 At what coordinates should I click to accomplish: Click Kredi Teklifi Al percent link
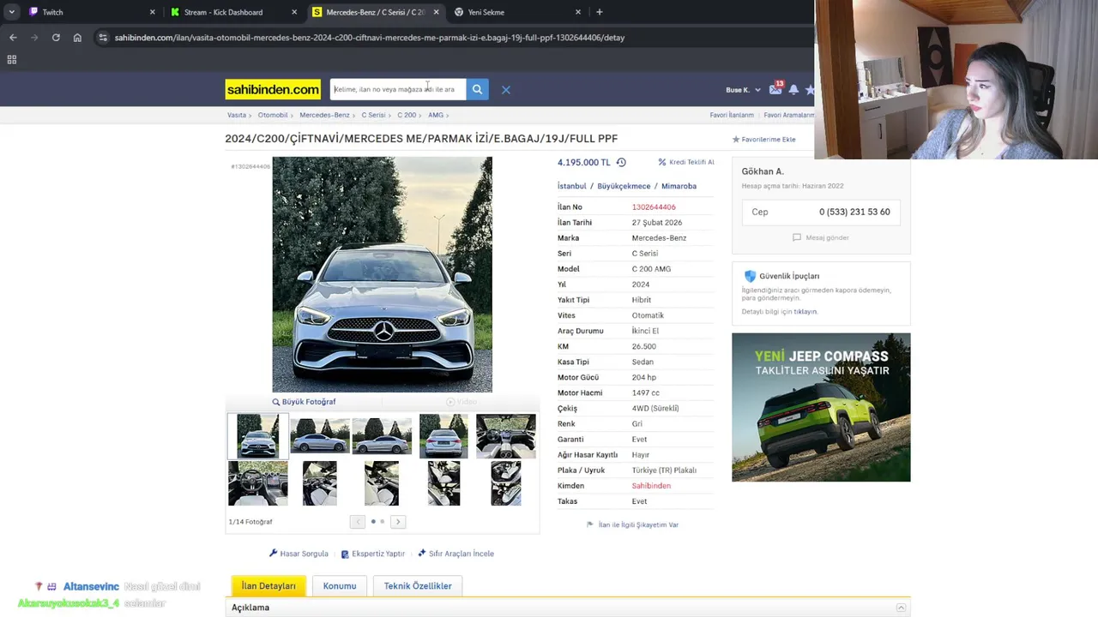(x=686, y=162)
